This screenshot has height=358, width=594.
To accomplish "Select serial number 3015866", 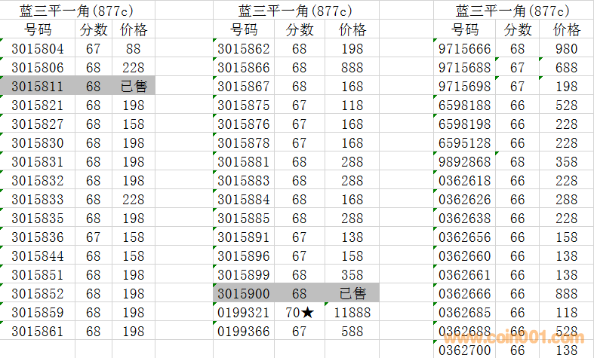I will tap(244, 68).
